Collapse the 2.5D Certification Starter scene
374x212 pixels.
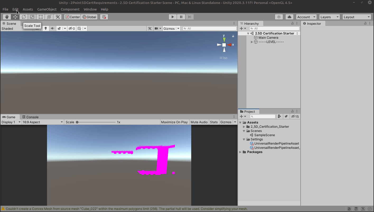(x=248, y=33)
